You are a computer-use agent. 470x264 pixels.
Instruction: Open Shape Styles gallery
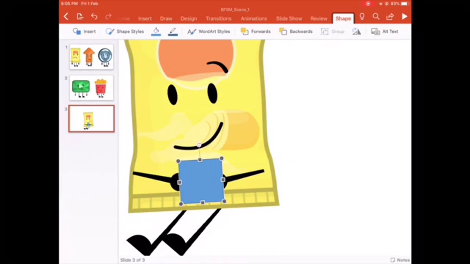pyautogui.click(x=125, y=32)
